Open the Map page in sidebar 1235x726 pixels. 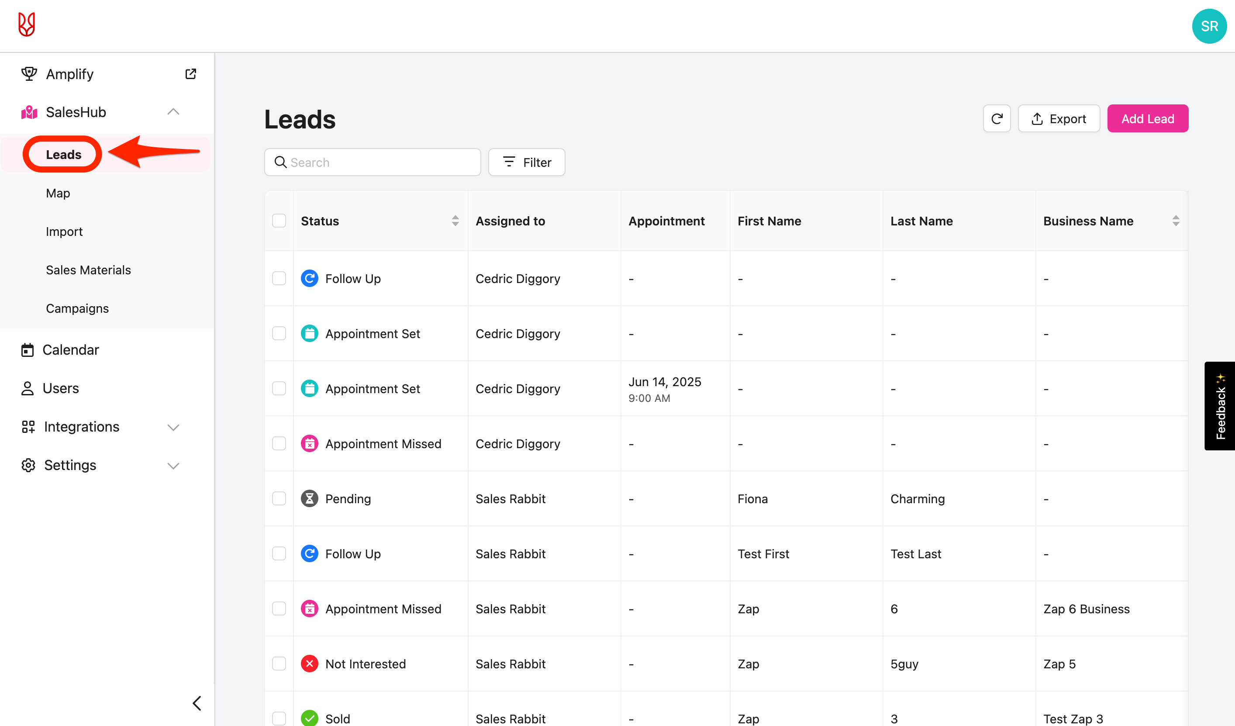[x=58, y=193]
